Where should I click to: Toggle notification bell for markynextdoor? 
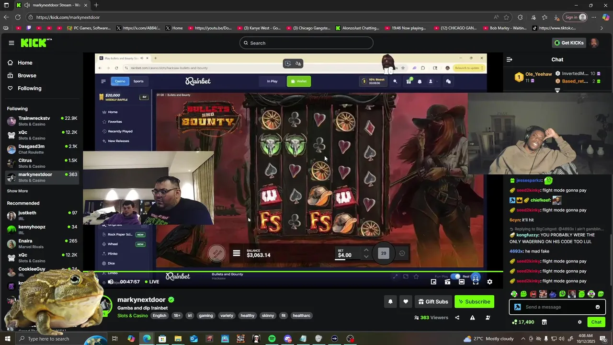(390, 301)
